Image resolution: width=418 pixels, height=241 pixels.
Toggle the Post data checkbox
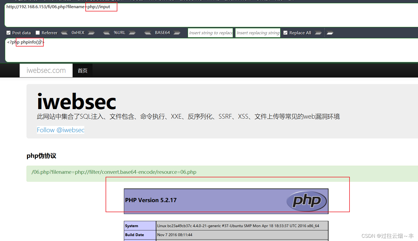coord(8,33)
